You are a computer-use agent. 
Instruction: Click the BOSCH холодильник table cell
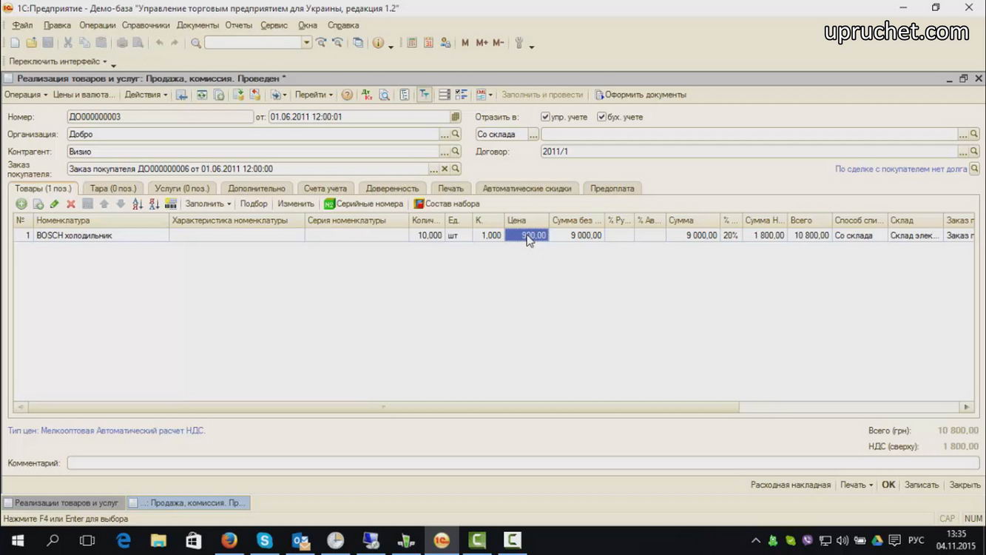pyautogui.click(x=102, y=235)
